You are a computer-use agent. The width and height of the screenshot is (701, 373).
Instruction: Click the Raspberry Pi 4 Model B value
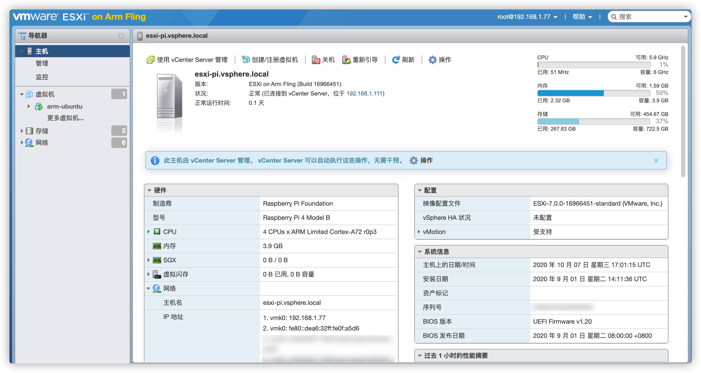[x=296, y=218]
